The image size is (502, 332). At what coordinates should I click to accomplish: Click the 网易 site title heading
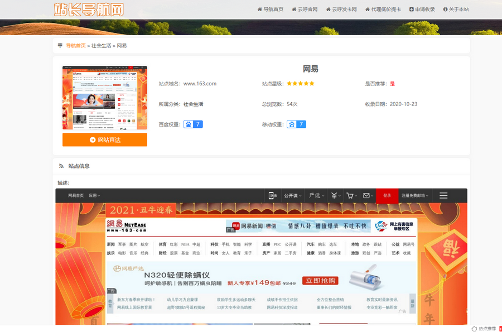pos(310,69)
